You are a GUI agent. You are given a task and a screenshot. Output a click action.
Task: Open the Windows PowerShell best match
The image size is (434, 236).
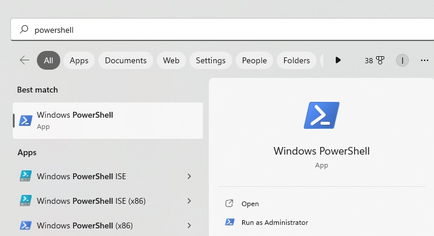(x=108, y=121)
